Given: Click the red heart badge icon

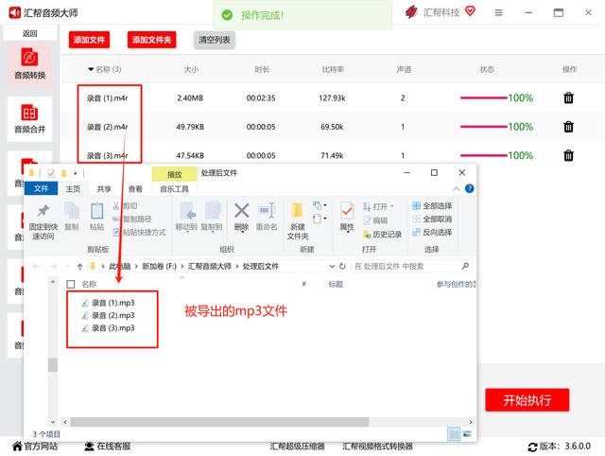Looking at the screenshot, I should (x=470, y=11).
